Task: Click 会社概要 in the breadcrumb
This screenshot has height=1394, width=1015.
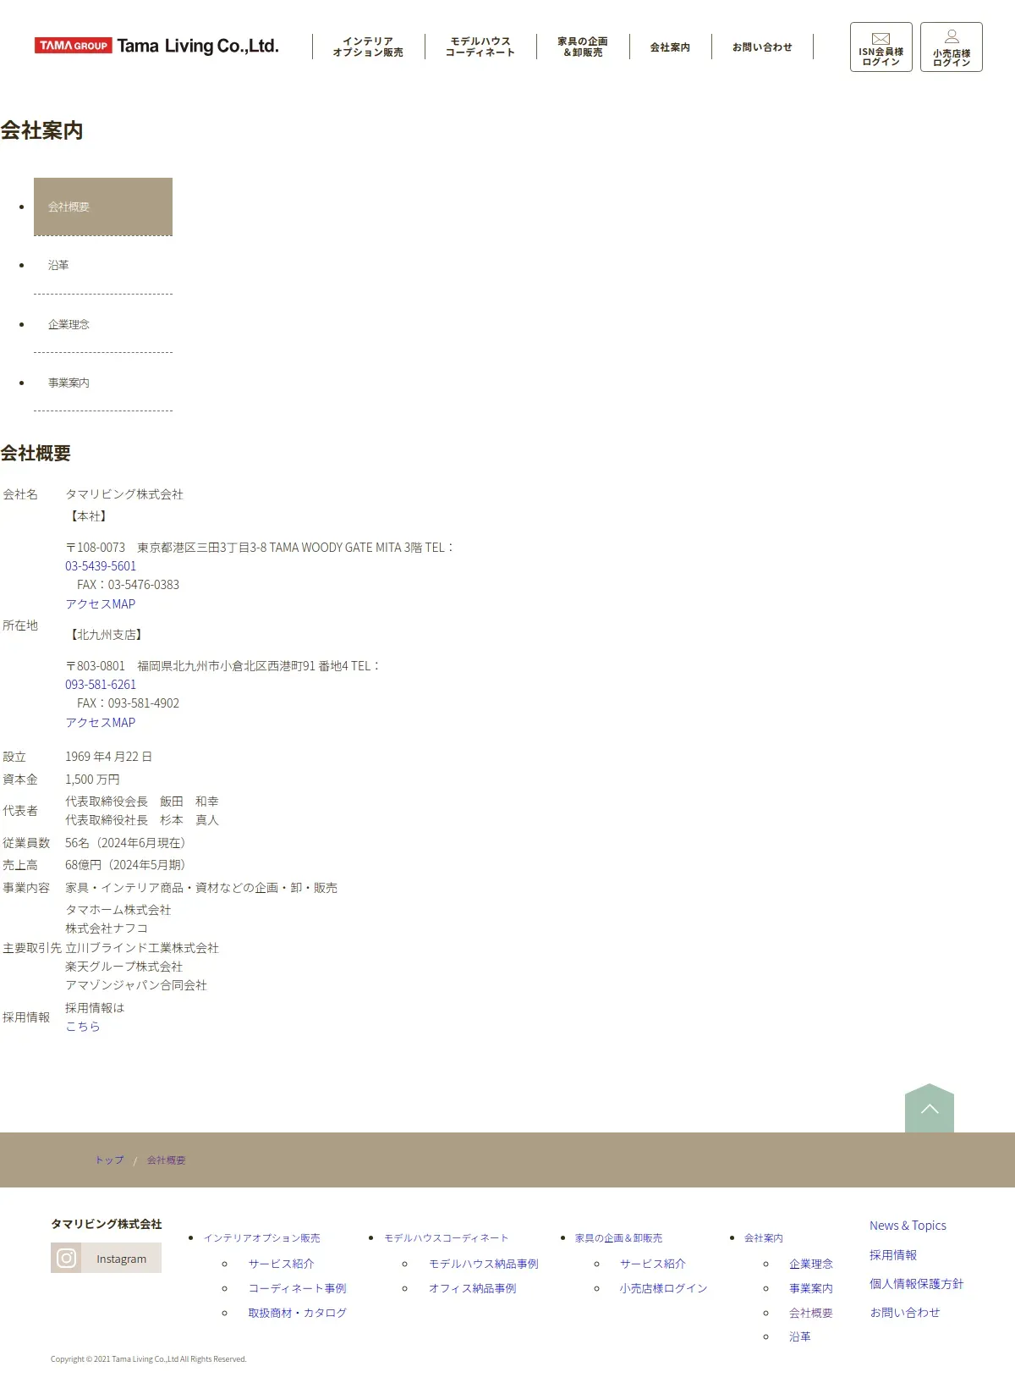Action: pos(166,1160)
